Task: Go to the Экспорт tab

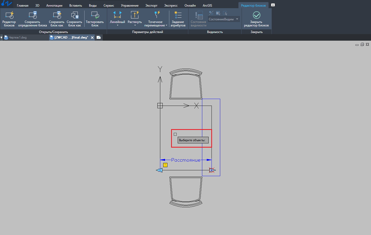Action: coord(151,6)
